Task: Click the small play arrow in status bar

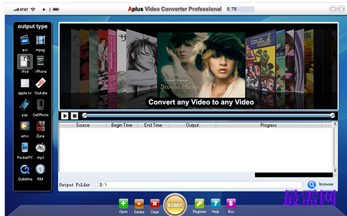Action: coord(44,9)
